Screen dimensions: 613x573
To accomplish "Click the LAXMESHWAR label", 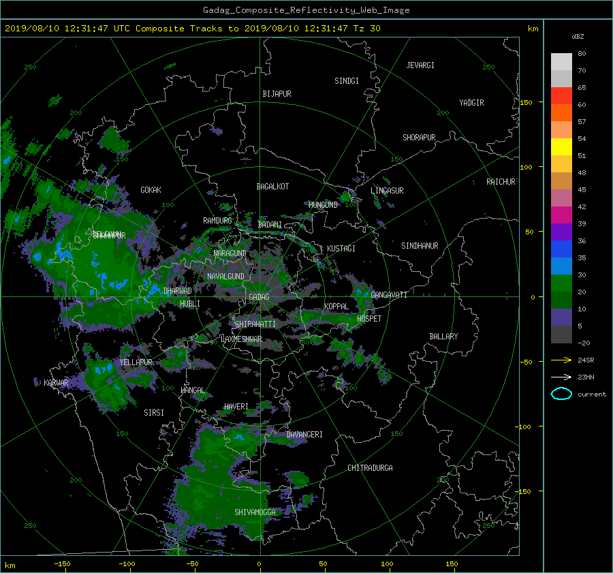I will click(241, 339).
